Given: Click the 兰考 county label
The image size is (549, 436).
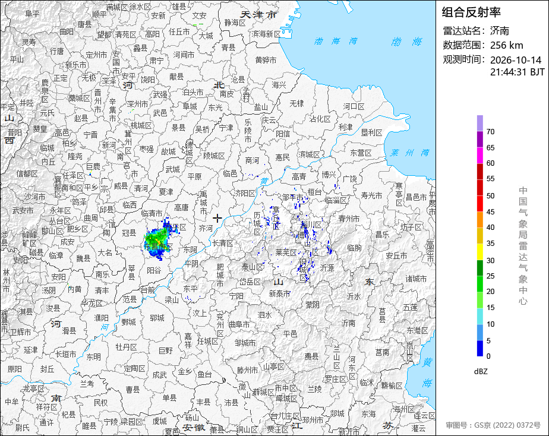Looking at the screenshot, I should pyautogui.click(x=87, y=384).
